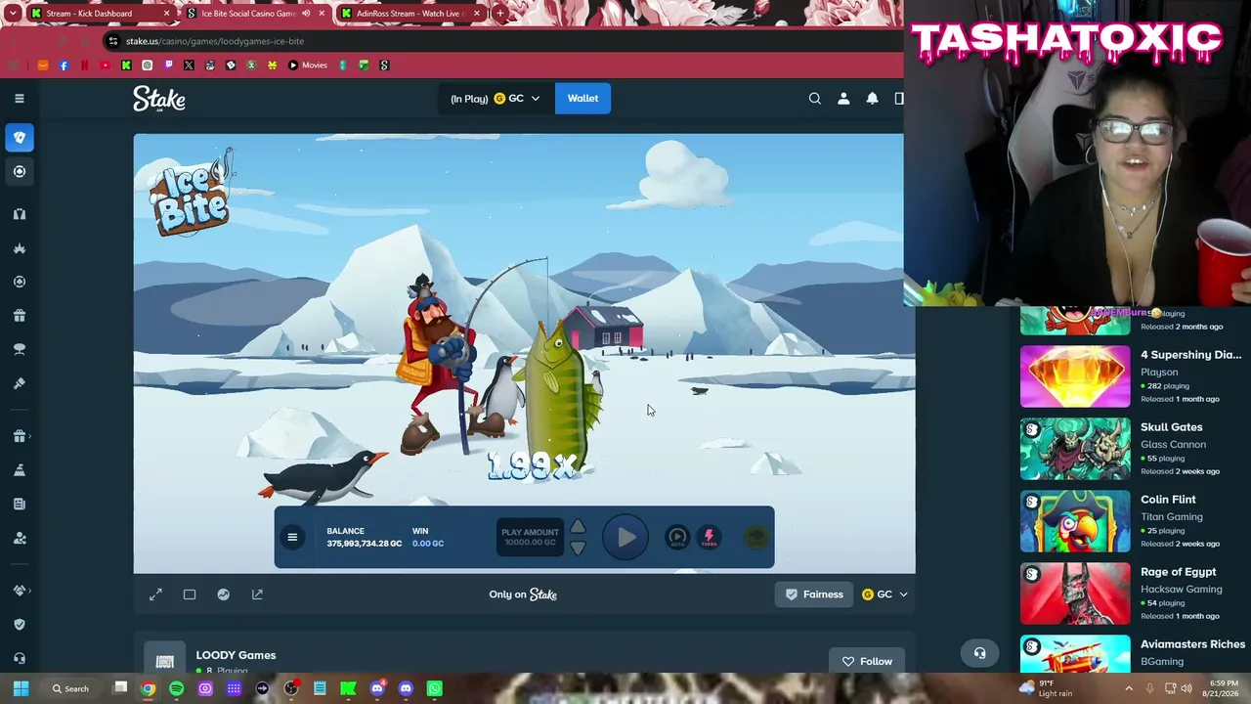This screenshot has height=704, width=1251.
Task: Open the Stake sidebar hamburger menu
Action: point(20,98)
